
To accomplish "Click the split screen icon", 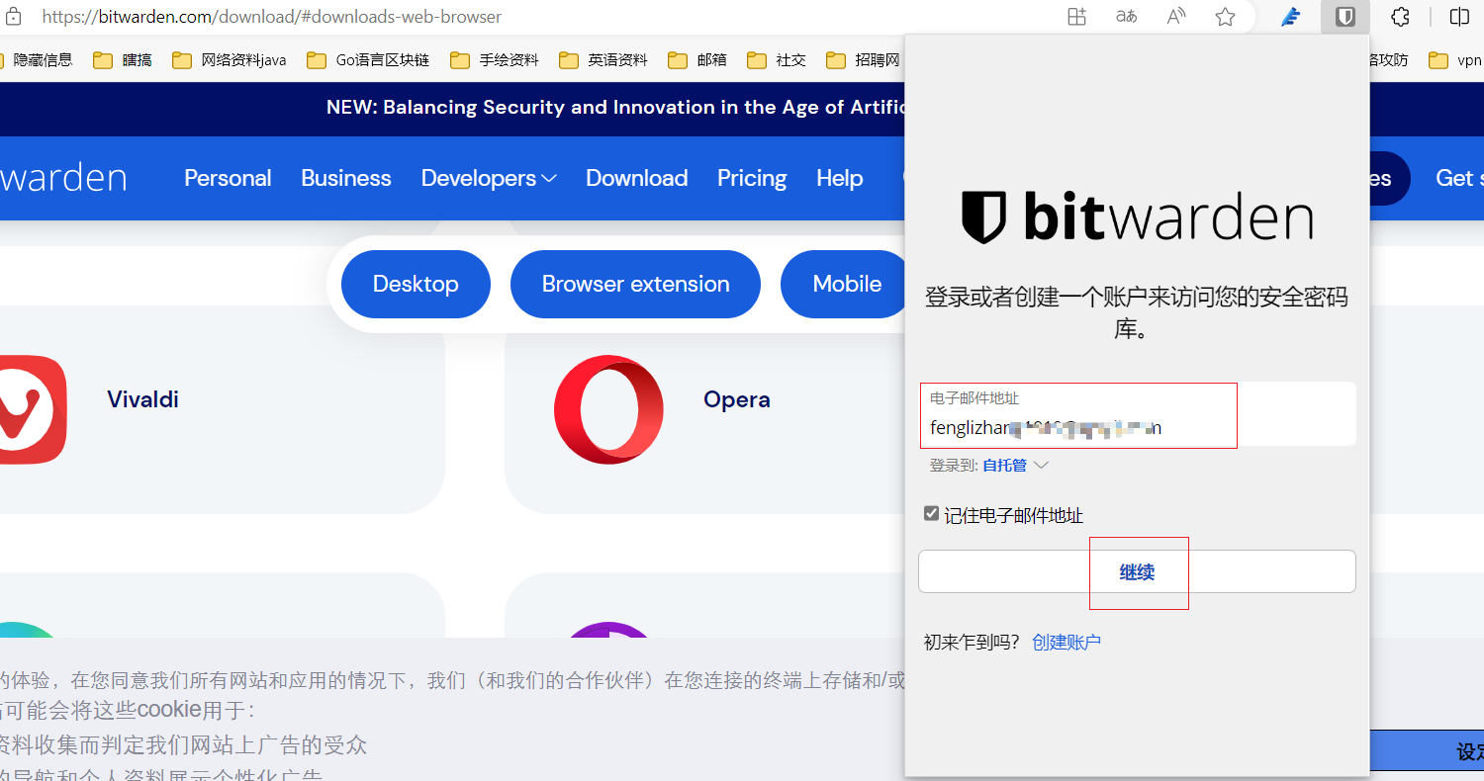I will click(1459, 17).
